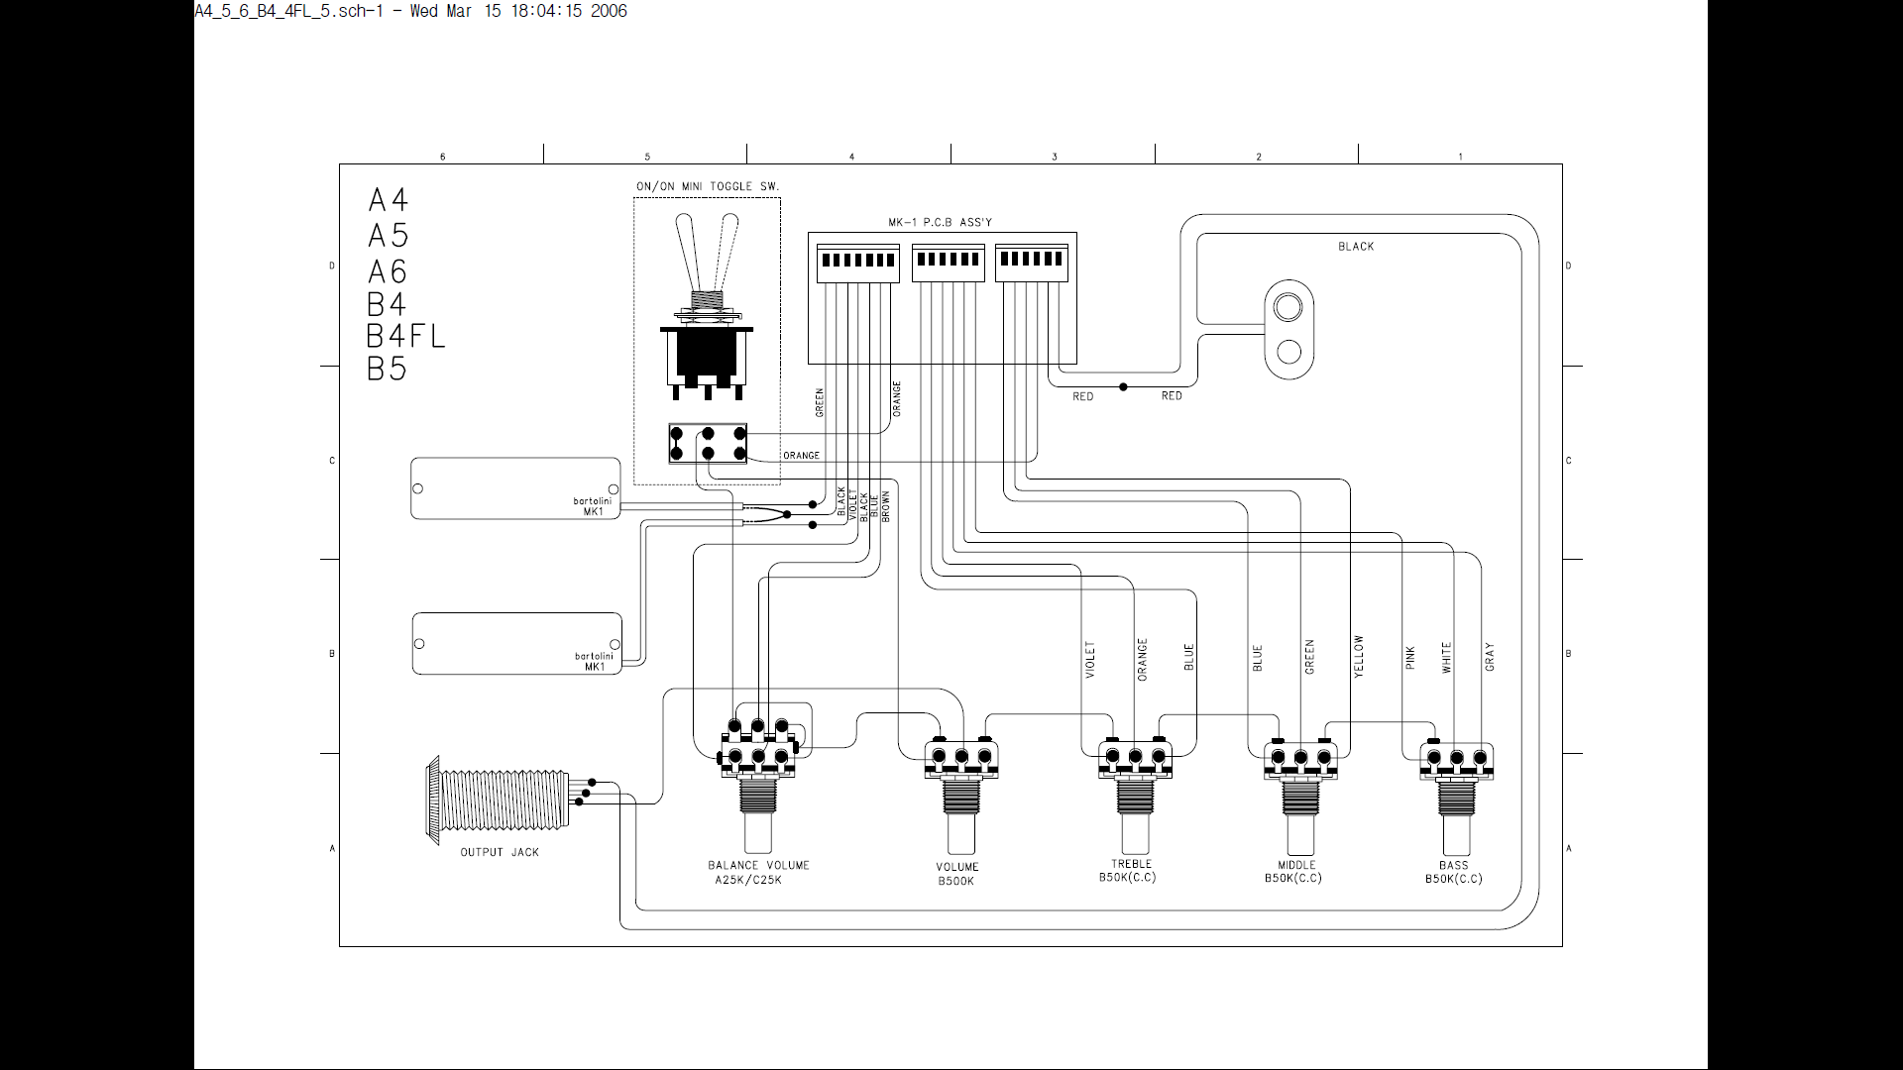This screenshot has height=1070, width=1903.
Task: Click the middle potentiometer drawing
Action: (1301, 795)
